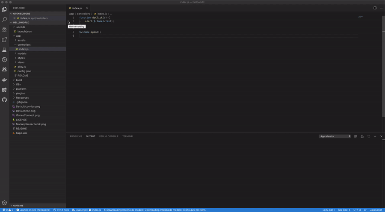The height and width of the screenshot is (212, 385).
Task: Expand the Outline section
Action: point(38,206)
